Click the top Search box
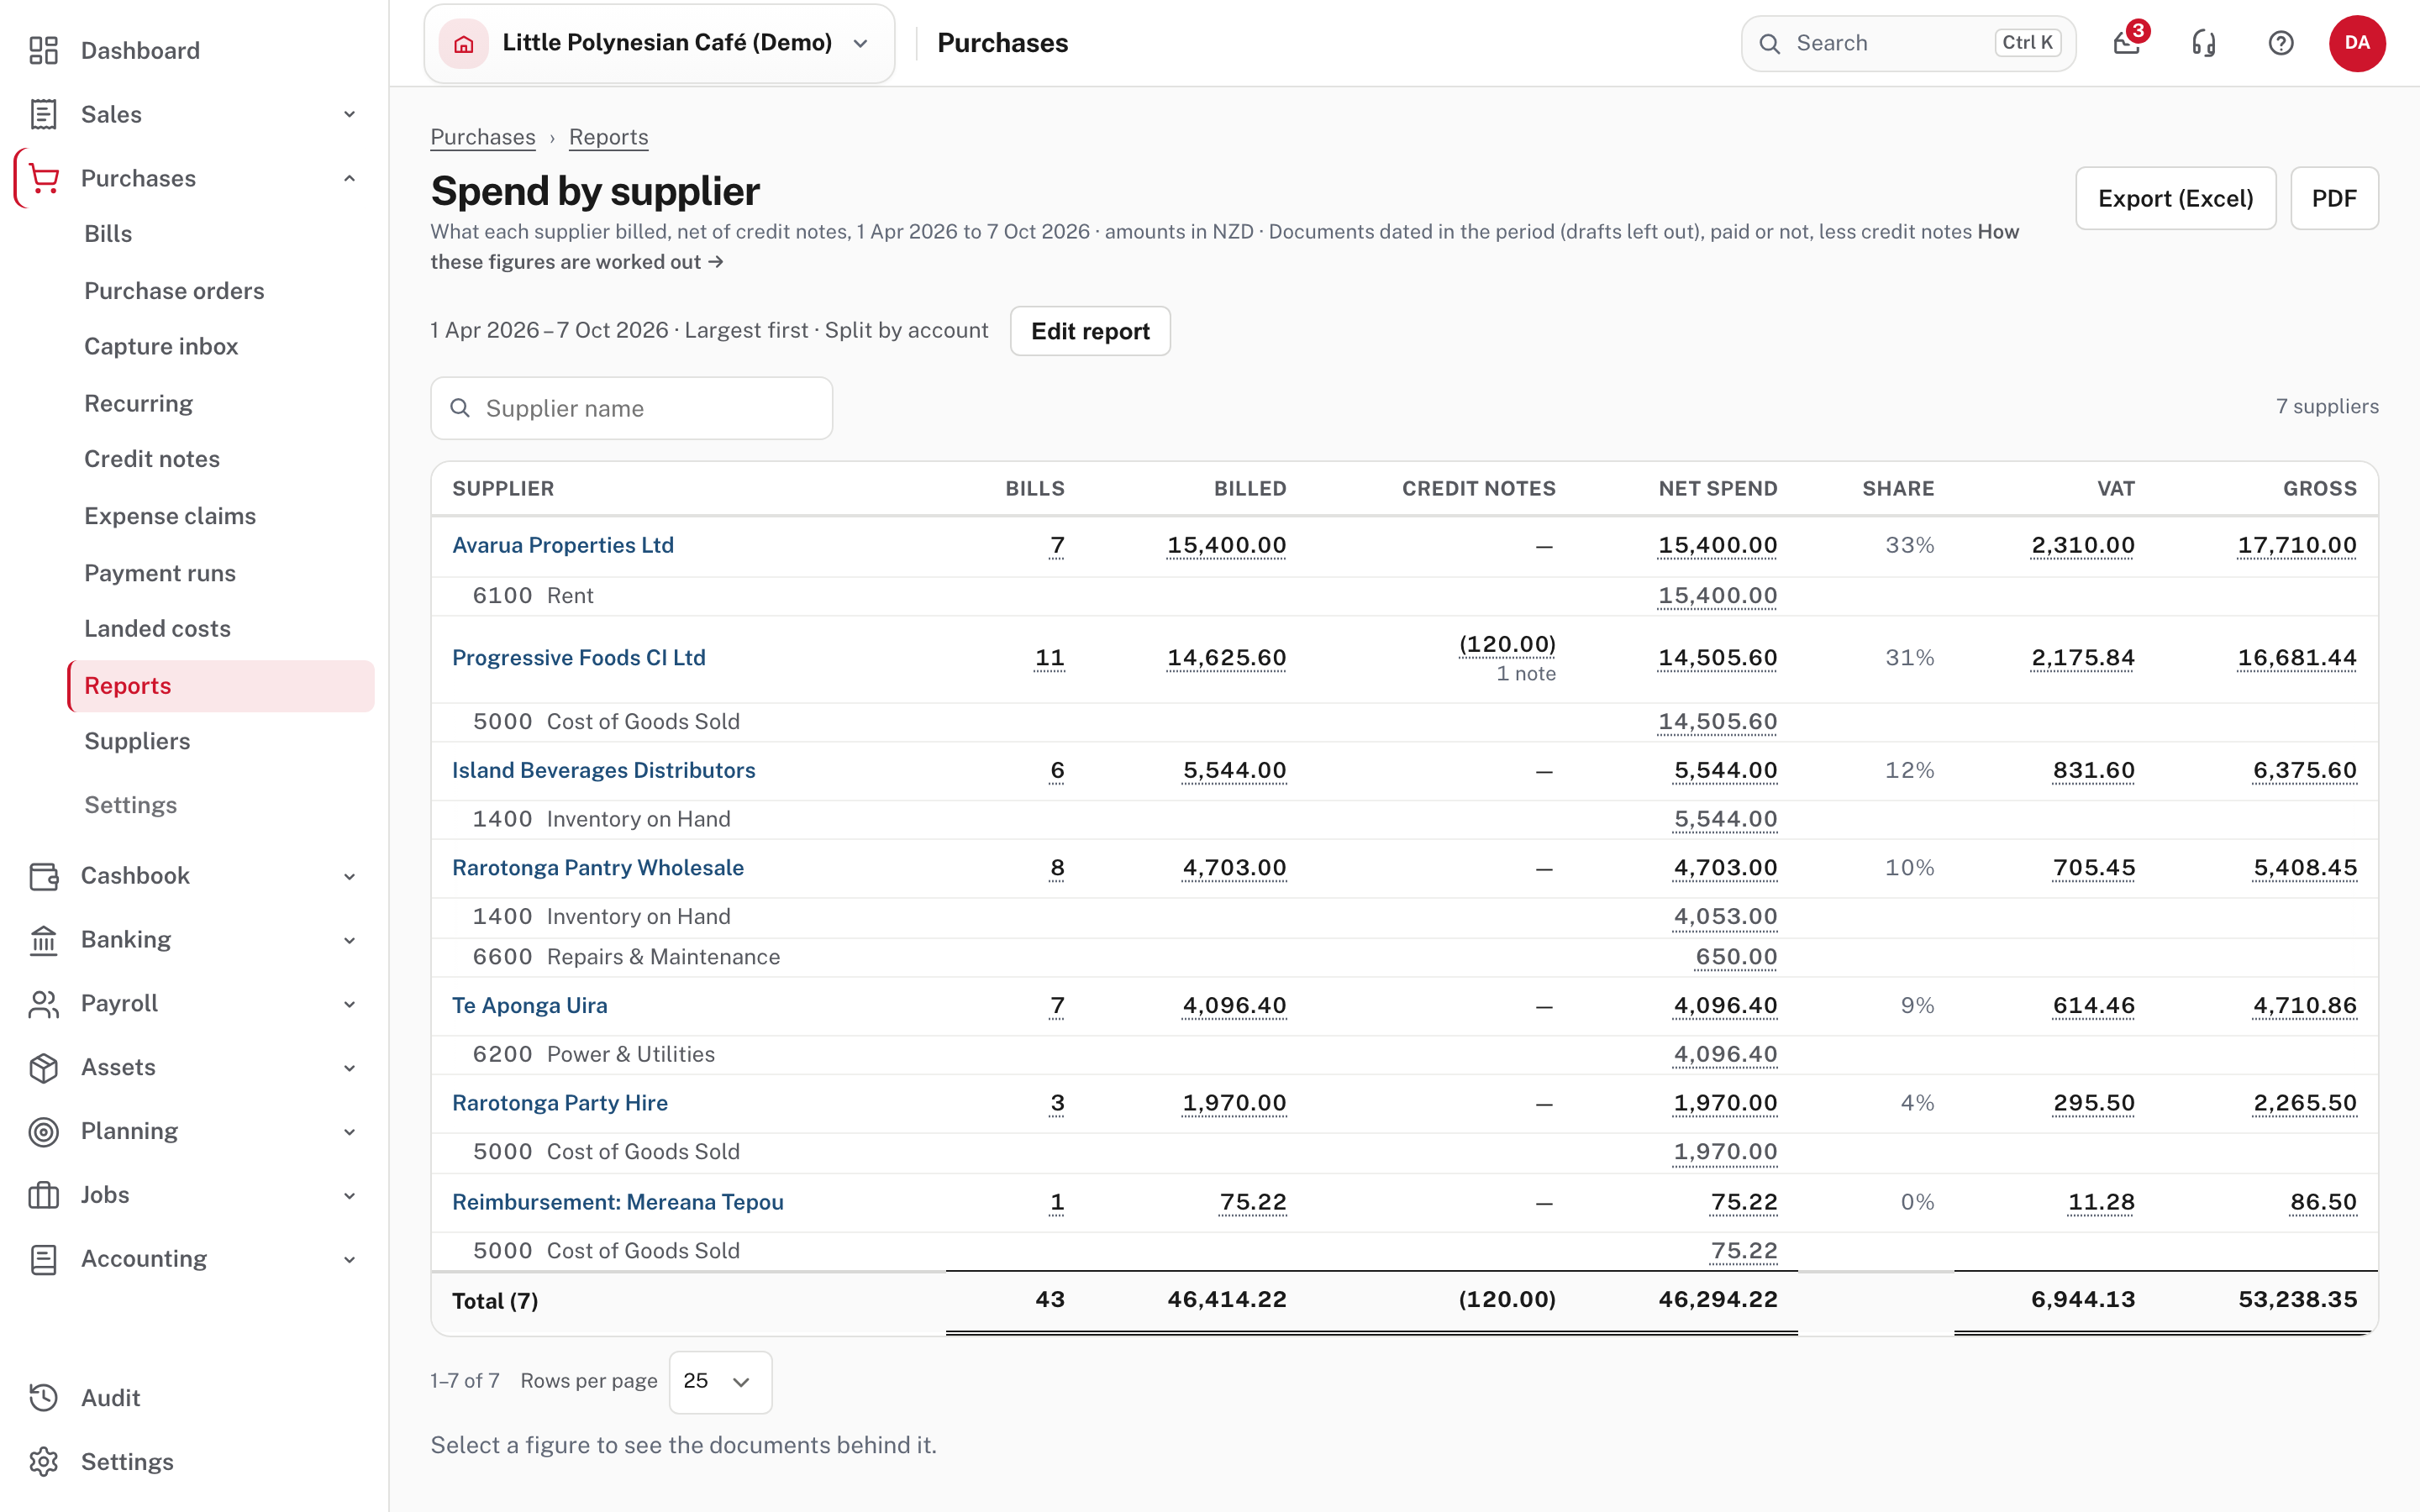This screenshot has width=2420, height=1512. click(x=1908, y=43)
